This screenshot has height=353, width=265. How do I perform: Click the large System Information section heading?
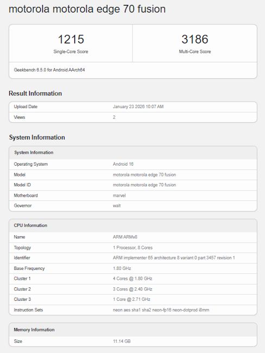(37, 137)
